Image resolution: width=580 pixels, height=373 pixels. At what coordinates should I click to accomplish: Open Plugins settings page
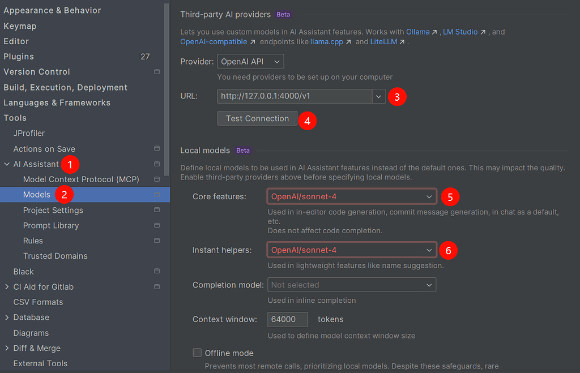19,57
